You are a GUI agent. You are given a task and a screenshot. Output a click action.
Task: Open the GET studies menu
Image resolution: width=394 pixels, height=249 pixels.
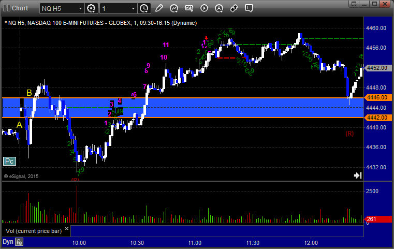tap(189, 8)
